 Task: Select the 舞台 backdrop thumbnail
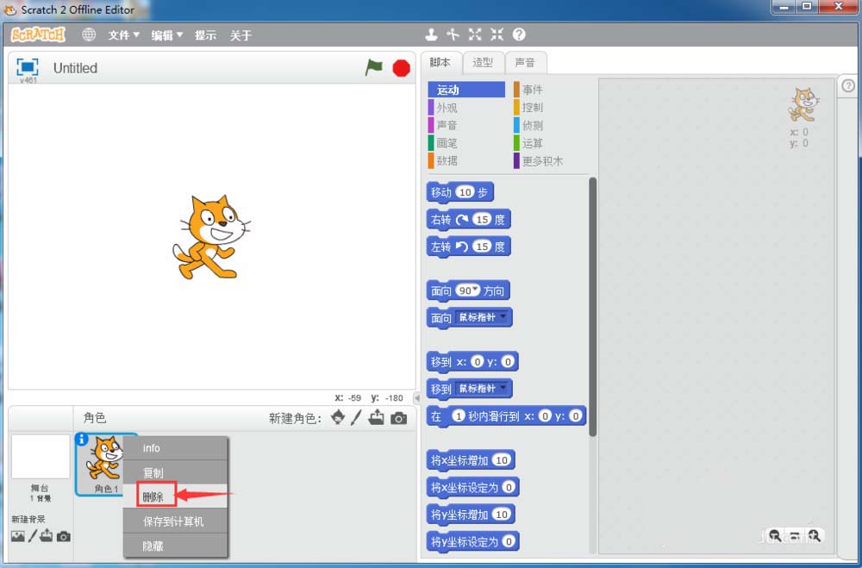[41, 456]
